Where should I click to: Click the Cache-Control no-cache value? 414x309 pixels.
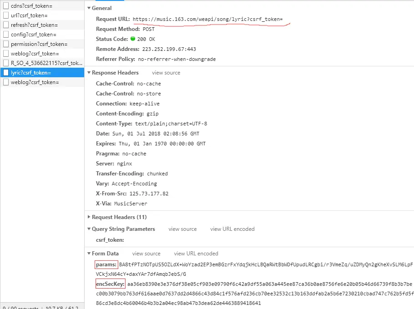click(x=149, y=84)
